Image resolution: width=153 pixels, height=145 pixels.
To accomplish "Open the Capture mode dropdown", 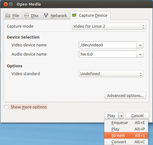I will point(109,26).
